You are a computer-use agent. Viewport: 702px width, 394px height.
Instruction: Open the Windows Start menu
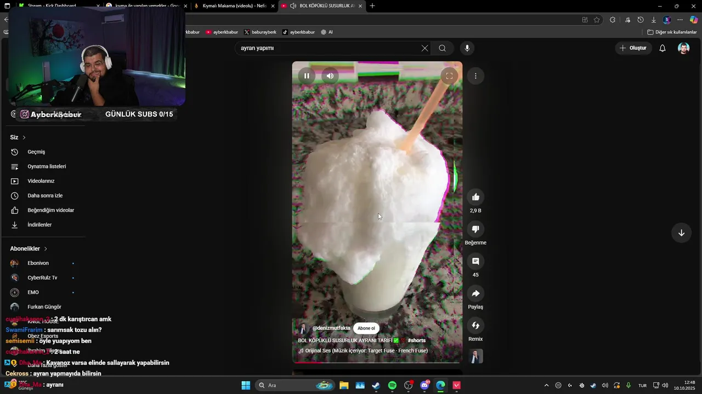point(246,385)
